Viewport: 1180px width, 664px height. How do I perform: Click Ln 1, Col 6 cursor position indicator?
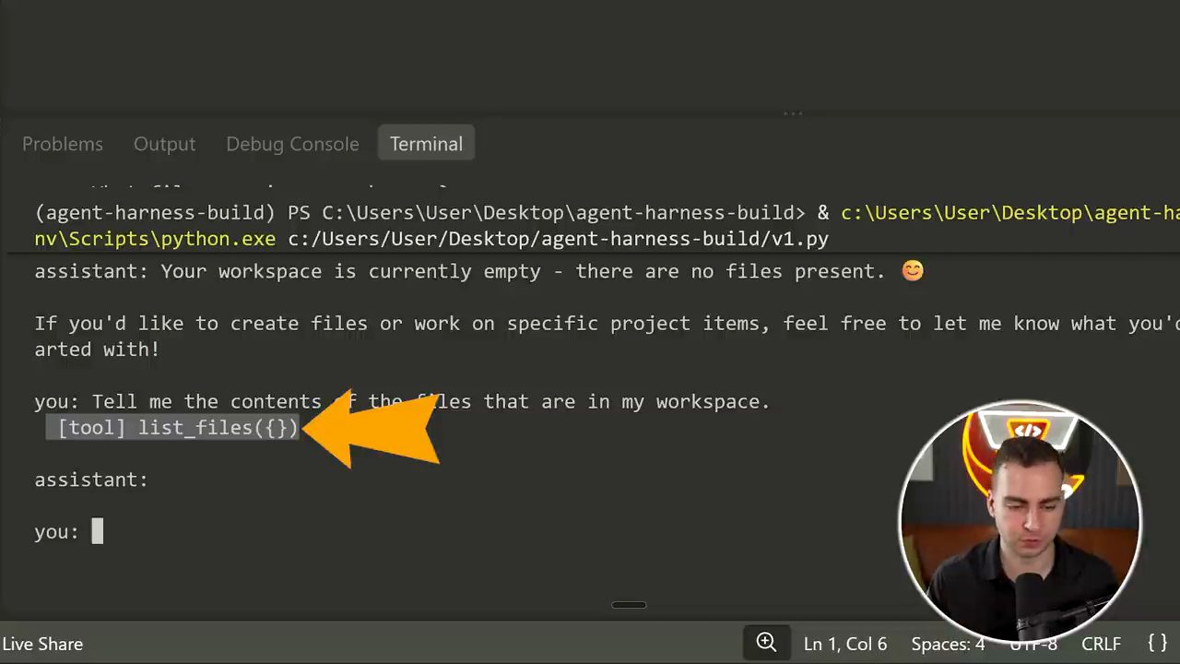[x=845, y=644]
